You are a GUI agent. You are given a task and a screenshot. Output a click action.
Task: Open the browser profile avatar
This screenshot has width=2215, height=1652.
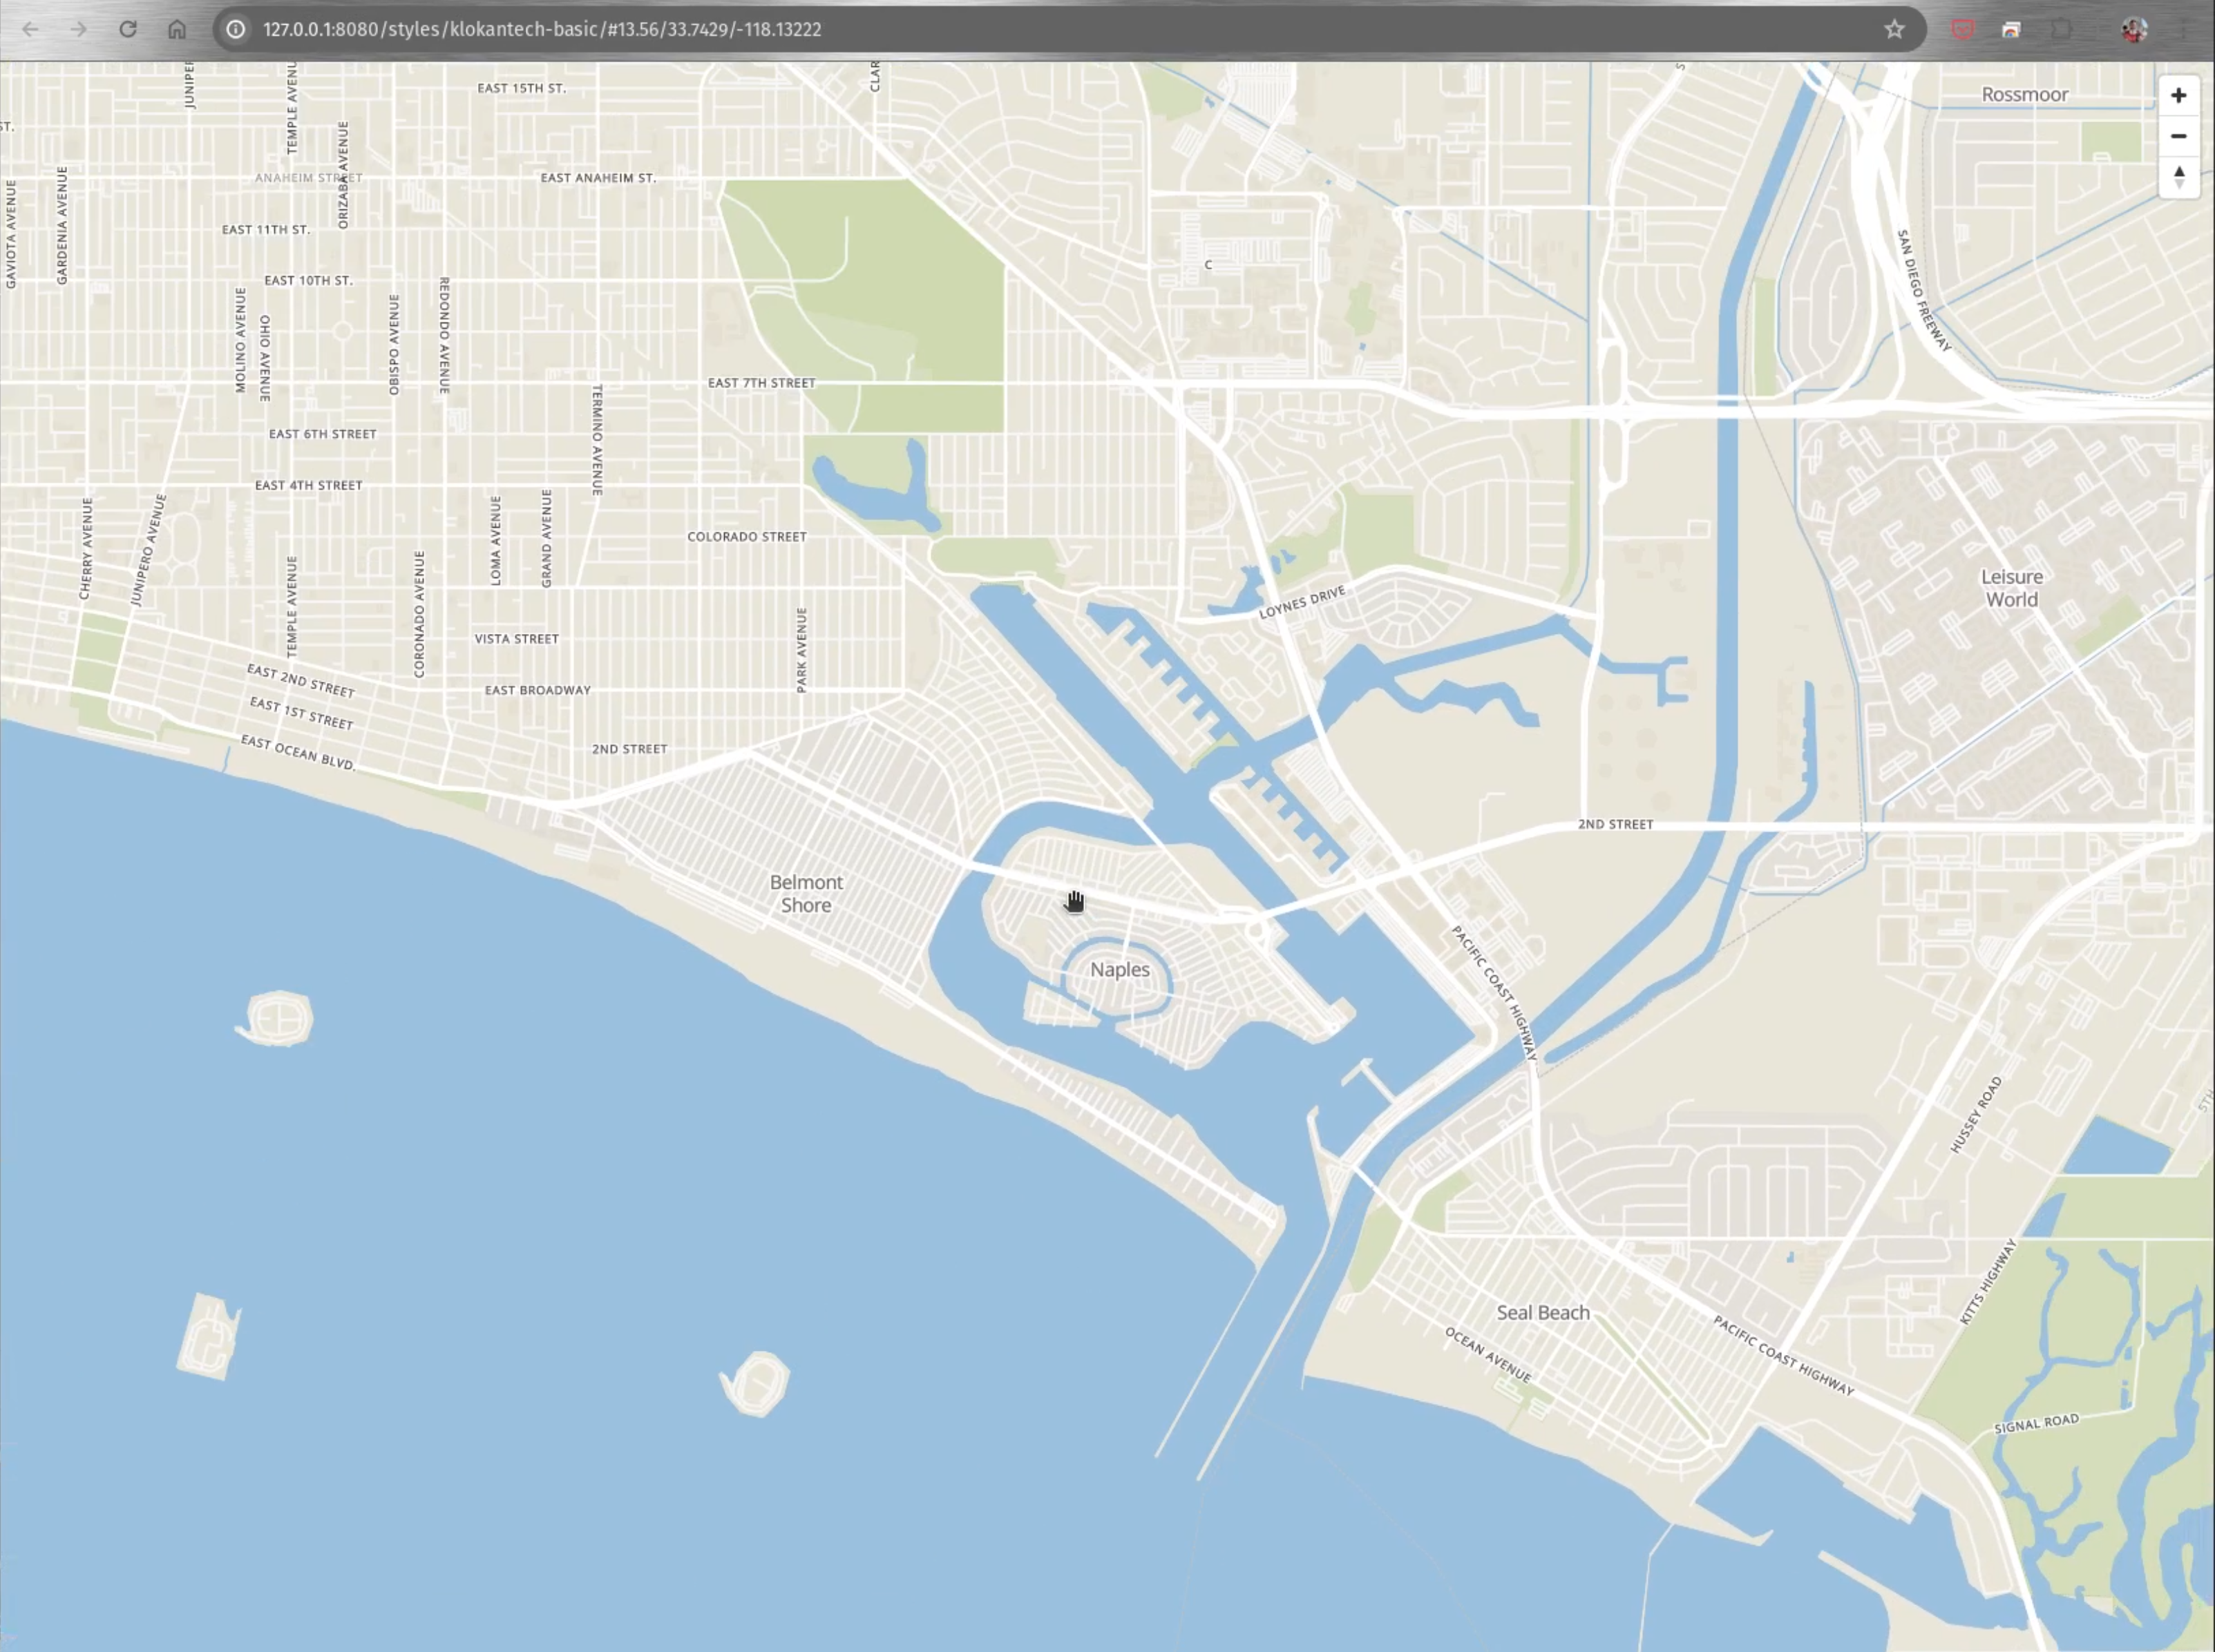(x=2133, y=29)
